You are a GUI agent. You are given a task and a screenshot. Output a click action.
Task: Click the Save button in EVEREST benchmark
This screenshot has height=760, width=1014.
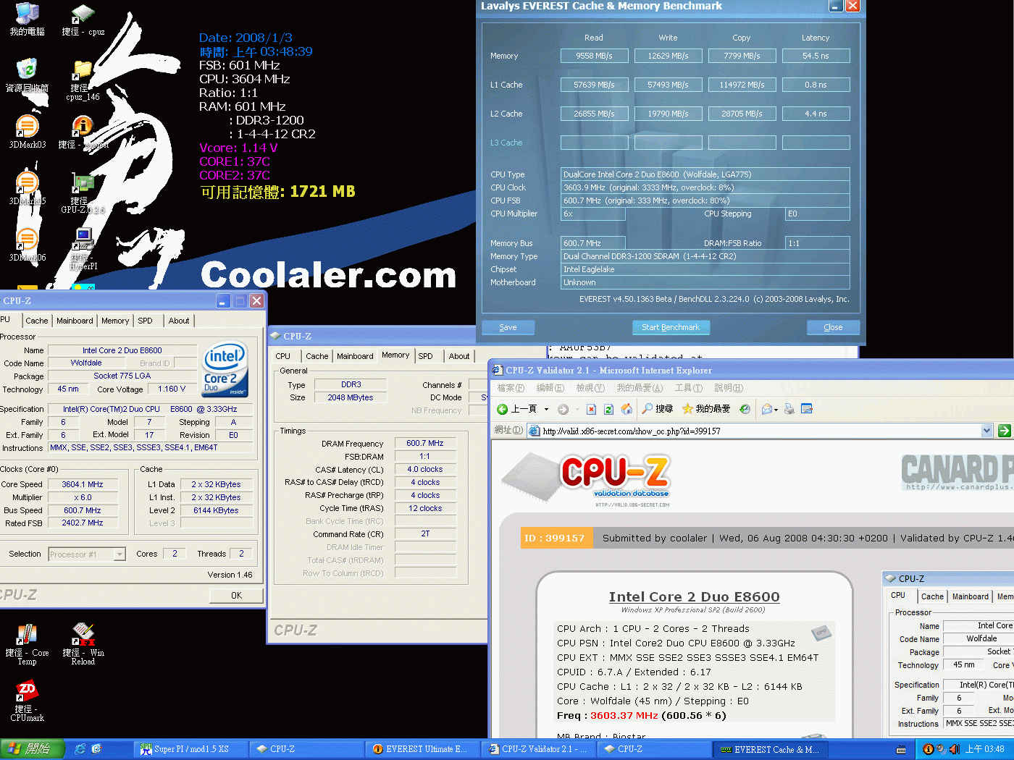point(508,327)
